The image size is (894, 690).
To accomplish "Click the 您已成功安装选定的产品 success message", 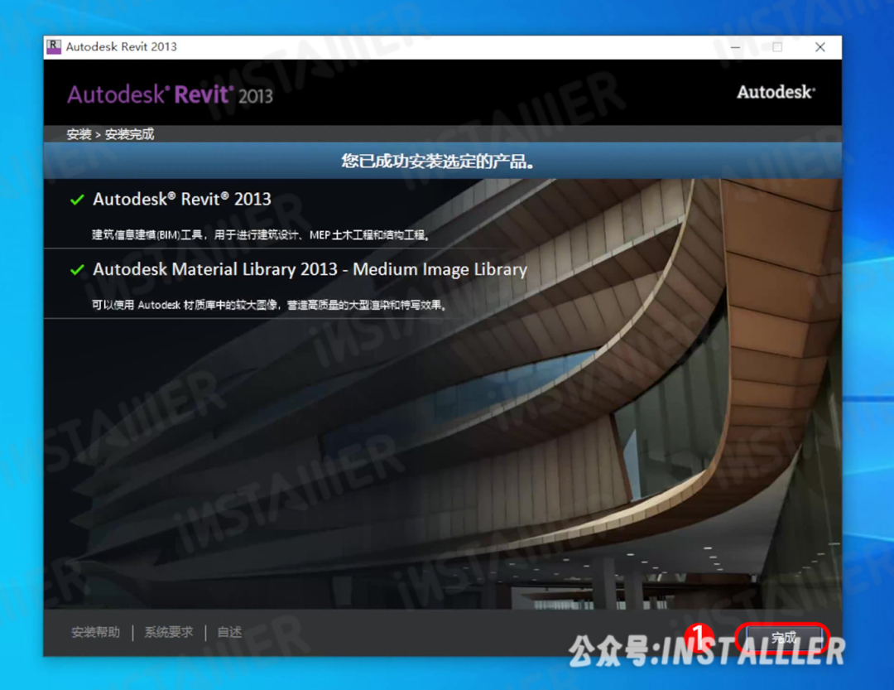I will tap(437, 161).
